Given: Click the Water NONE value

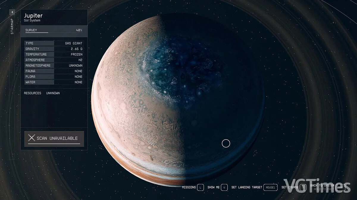Looking at the screenshot, I should click(79, 82).
